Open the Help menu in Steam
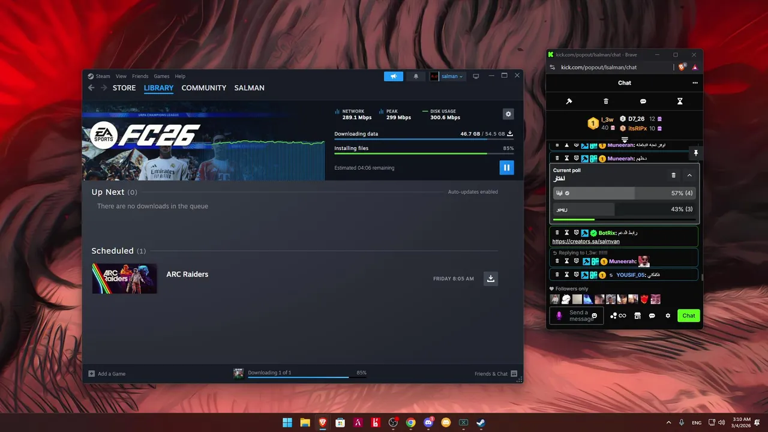This screenshot has width=768, height=432. point(180,76)
